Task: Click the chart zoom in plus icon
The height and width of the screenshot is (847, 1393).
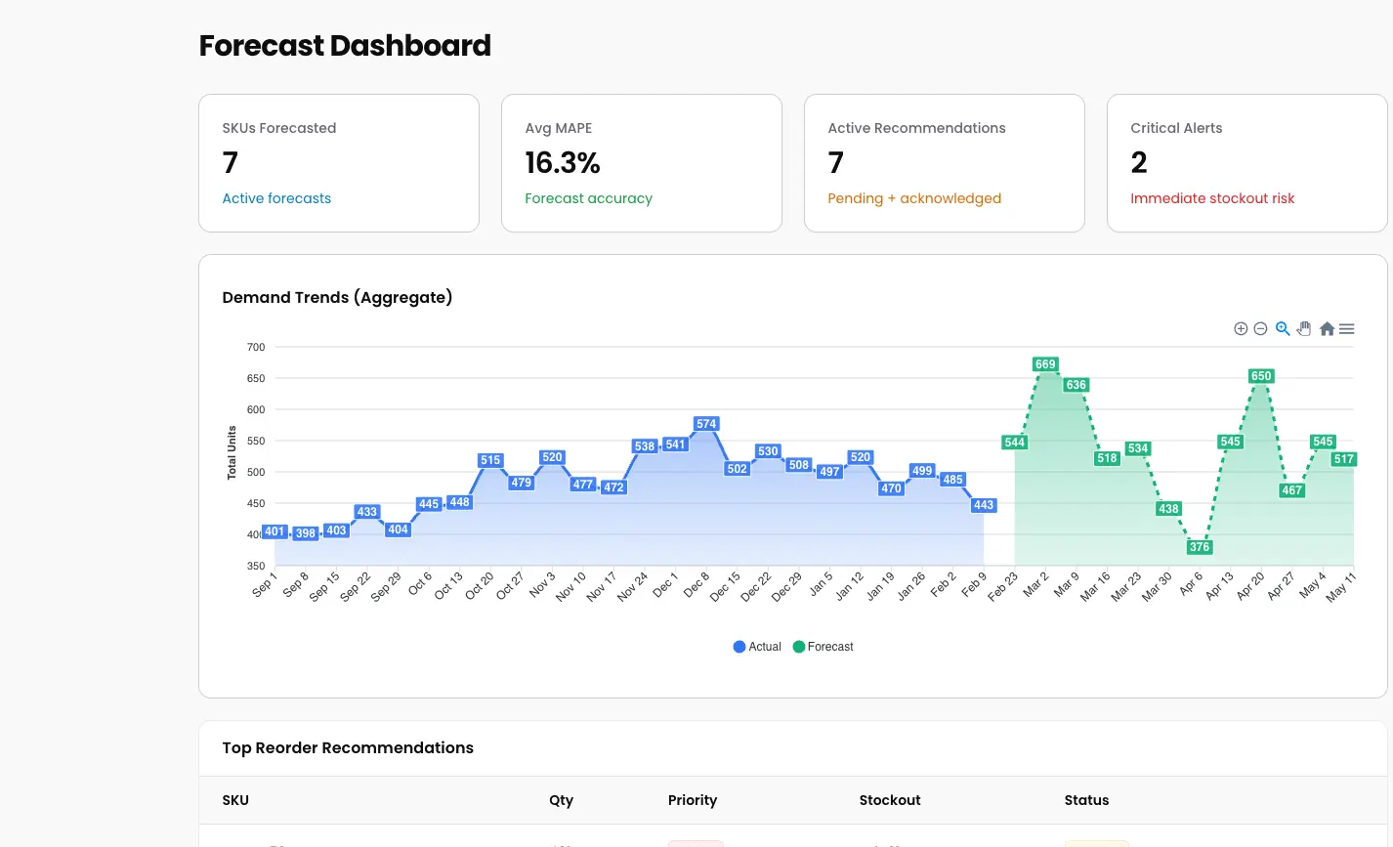Action: (x=1241, y=329)
